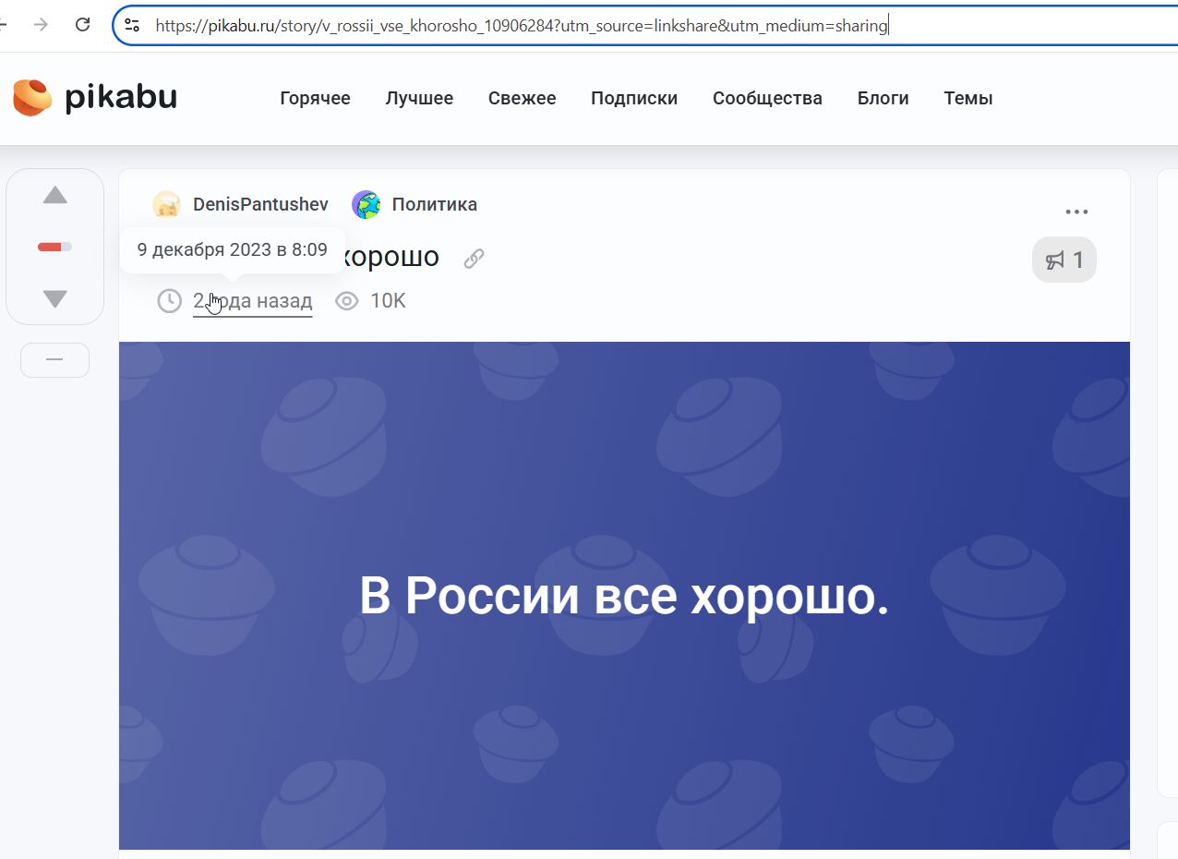Open the Сообщества section
The width and height of the screenshot is (1178, 859).
(767, 98)
